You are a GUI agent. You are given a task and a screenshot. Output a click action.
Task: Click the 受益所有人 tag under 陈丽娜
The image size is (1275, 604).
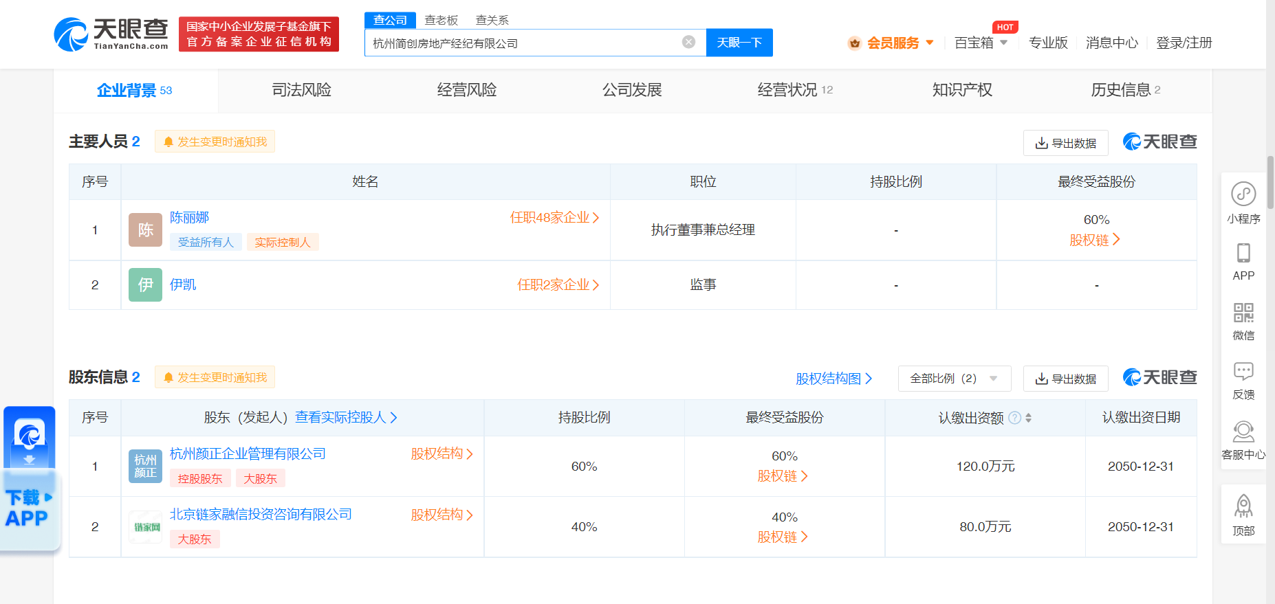206,243
